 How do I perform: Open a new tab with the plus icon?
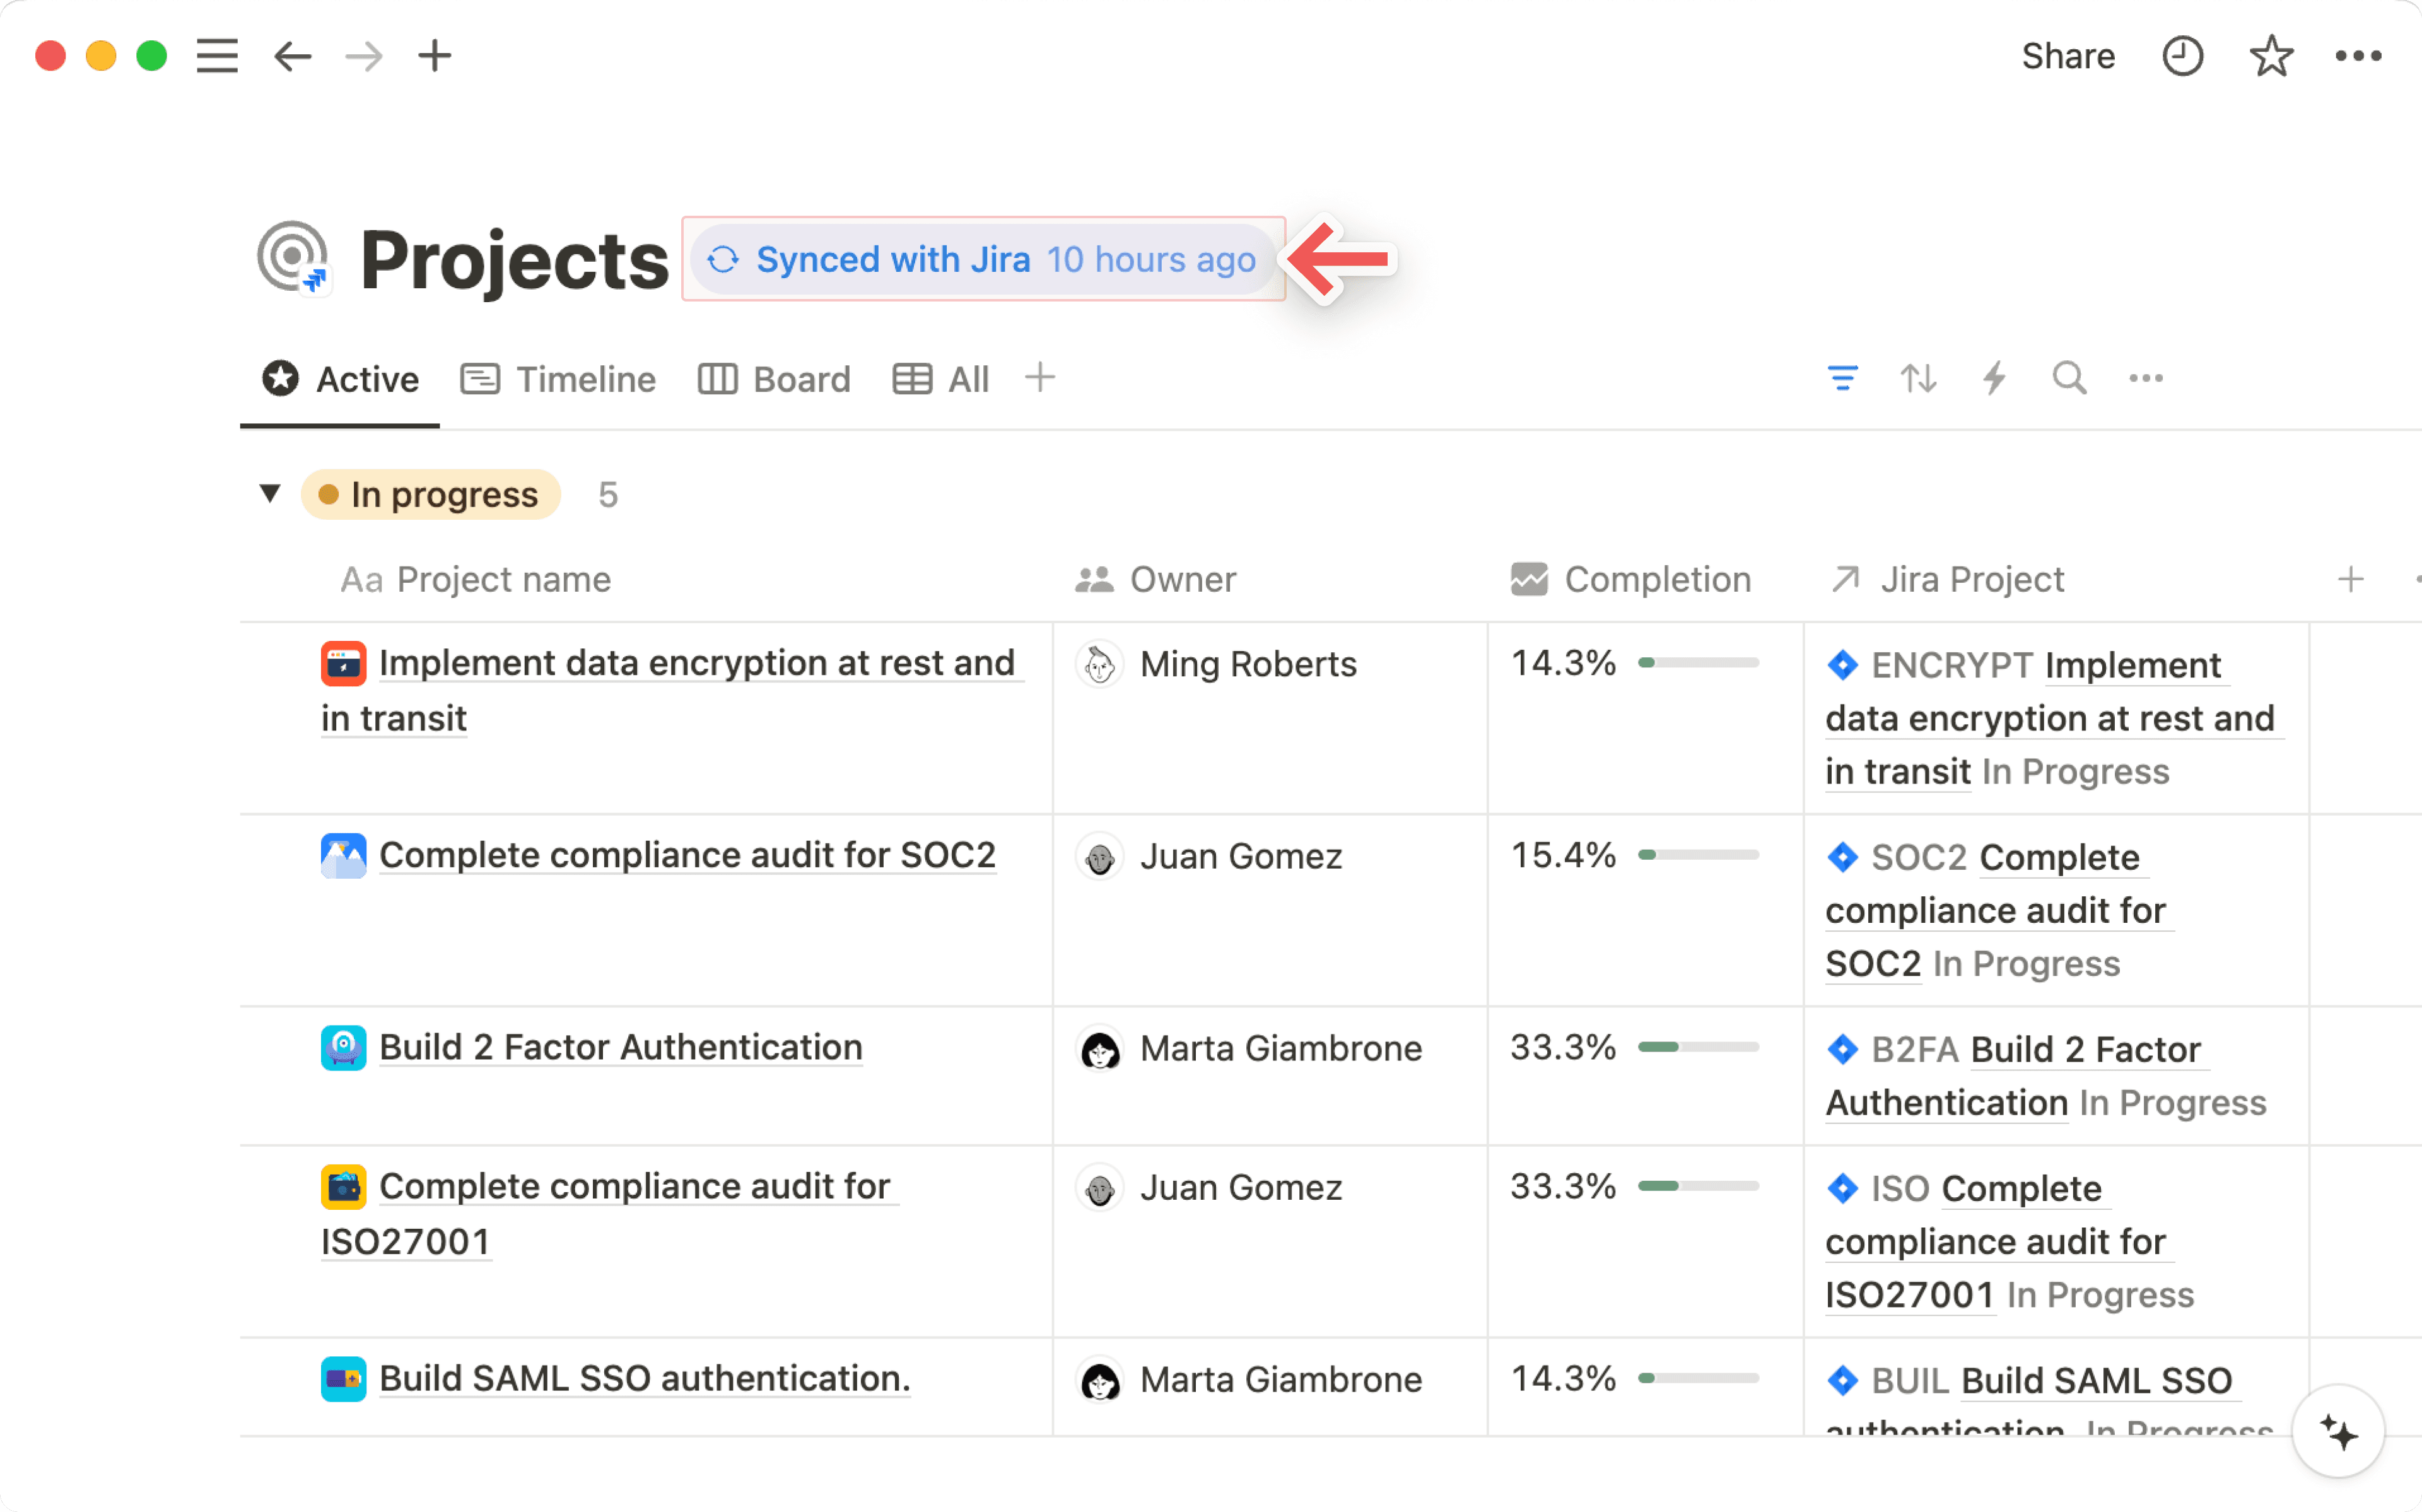435,56
